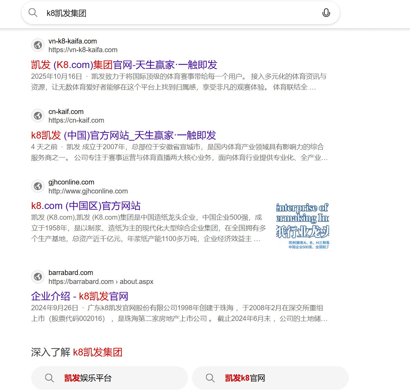This screenshot has width=410, height=390.
Task: Click the https://cn-kaif.com URL text
Action: (76, 121)
